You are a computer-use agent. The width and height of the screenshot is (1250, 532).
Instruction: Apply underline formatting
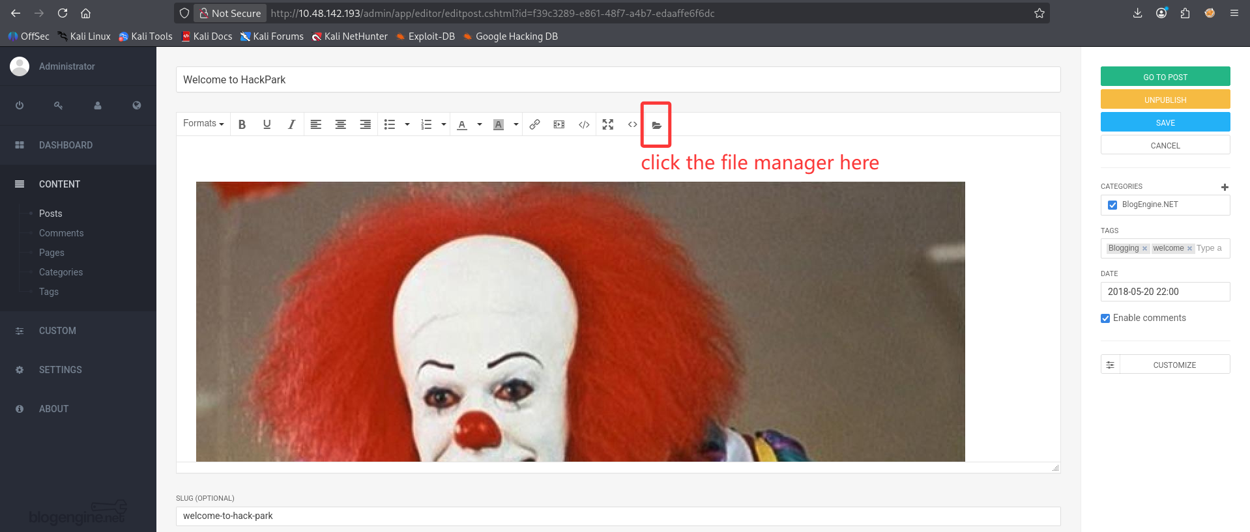pyautogui.click(x=267, y=124)
